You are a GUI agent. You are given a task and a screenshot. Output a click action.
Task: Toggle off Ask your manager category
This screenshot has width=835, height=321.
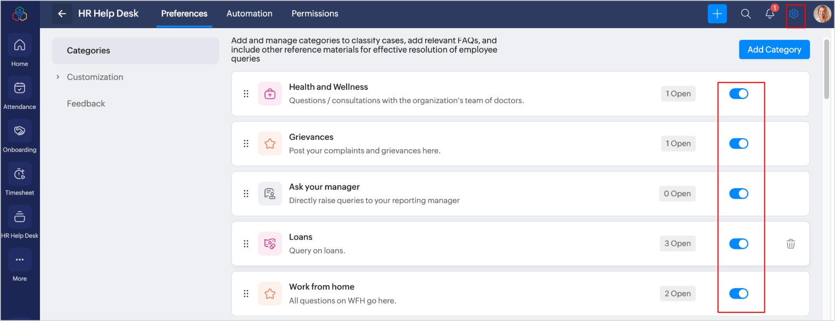point(739,194)
